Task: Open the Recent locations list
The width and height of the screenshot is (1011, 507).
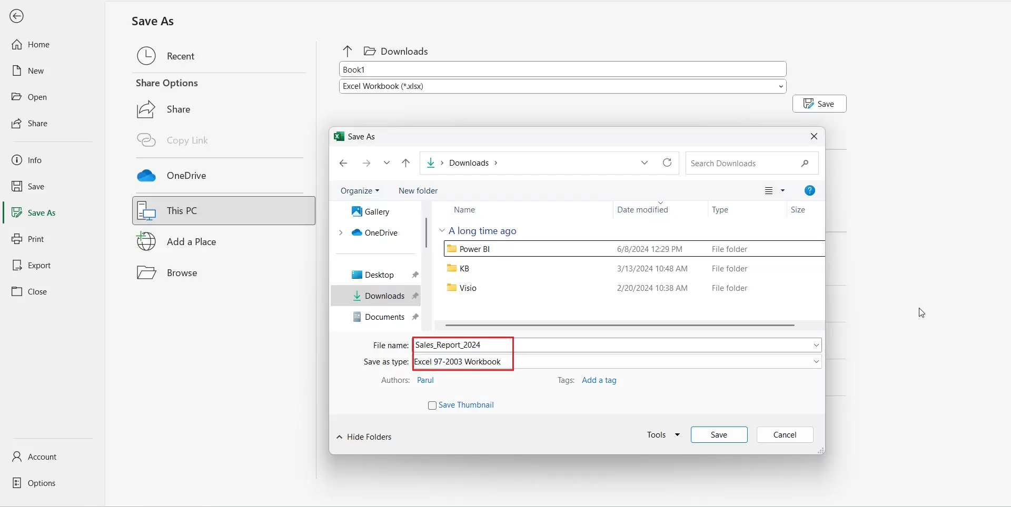Action: 224,56
